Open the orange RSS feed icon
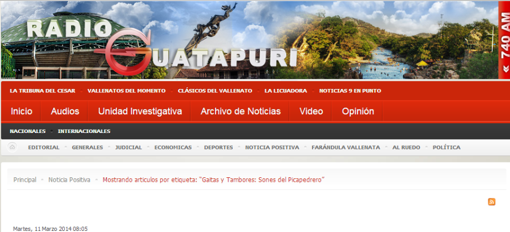 (x=492, y=202)
